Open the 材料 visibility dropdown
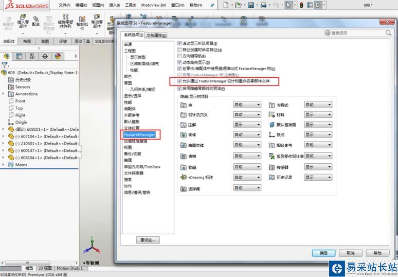Screen dimensions: 398x277 coord(318,115)
